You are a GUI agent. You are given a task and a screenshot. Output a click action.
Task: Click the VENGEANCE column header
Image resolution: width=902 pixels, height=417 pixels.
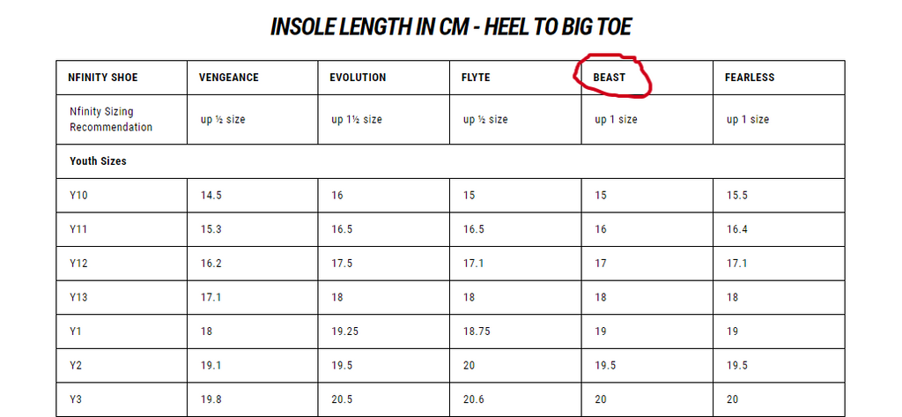point(227,78)
